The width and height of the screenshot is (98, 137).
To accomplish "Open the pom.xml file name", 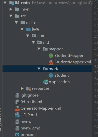I will 29,135.
